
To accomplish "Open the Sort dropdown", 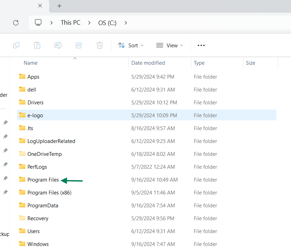I will pos(131,45).
